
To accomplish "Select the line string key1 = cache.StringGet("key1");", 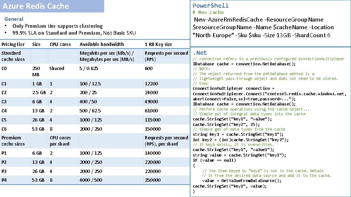I will (x=238, y=134).
